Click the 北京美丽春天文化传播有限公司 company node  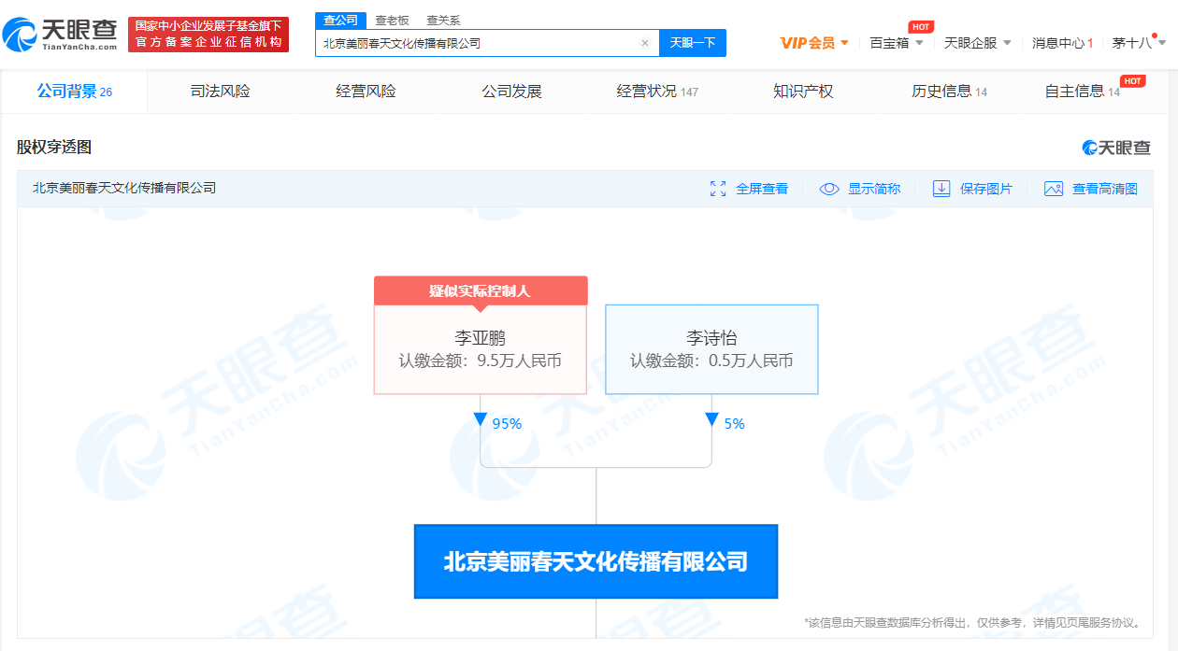[596, 561]
